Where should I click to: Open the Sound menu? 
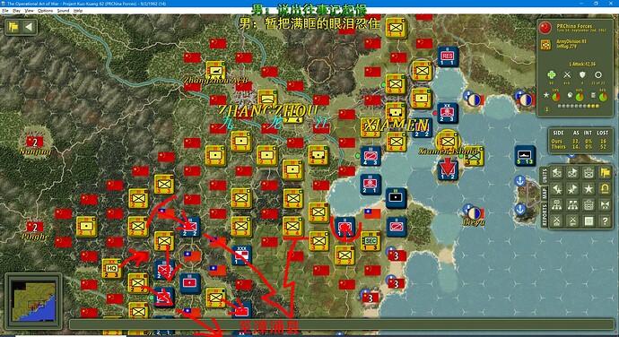[x=63, y=11]
